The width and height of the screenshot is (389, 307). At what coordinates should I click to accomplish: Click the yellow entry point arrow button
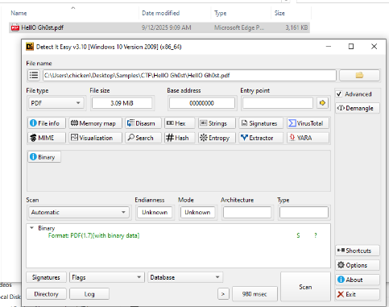[x=322, y=103]
